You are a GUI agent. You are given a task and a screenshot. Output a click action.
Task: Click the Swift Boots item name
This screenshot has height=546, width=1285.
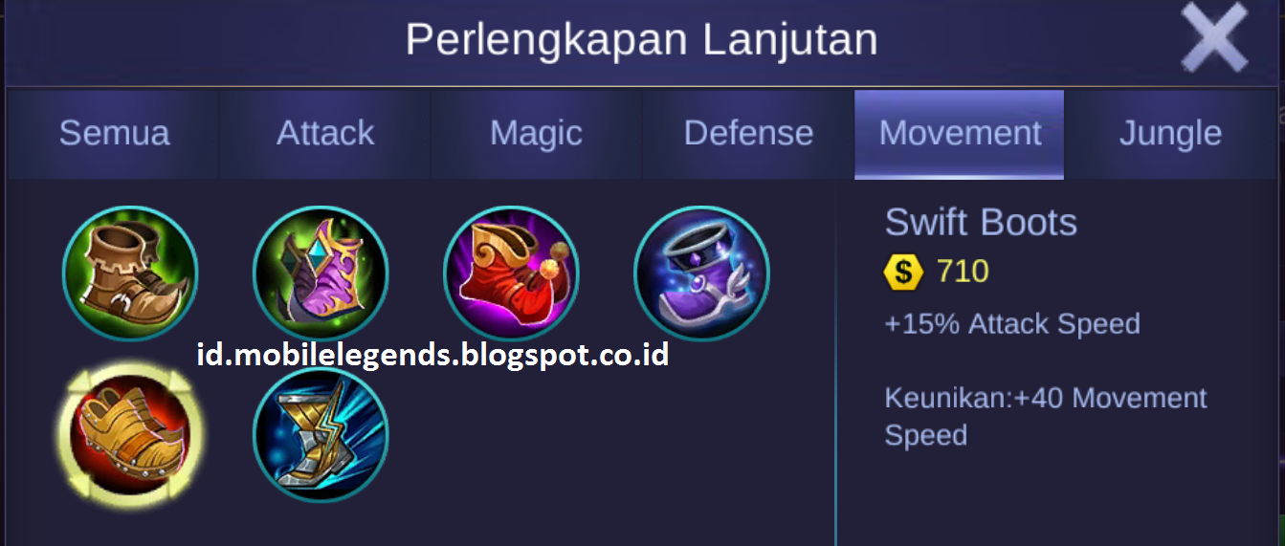(x=981, y=223)
